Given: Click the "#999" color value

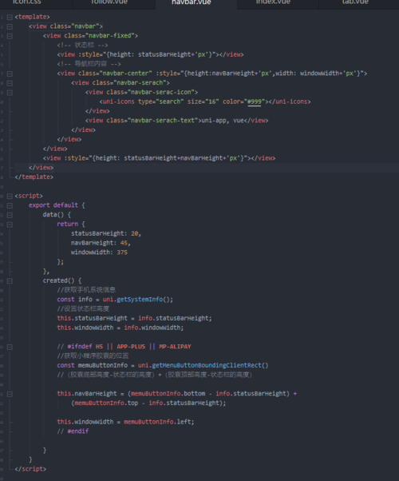Looking at the screenshot, I should [x=254, y=101].
